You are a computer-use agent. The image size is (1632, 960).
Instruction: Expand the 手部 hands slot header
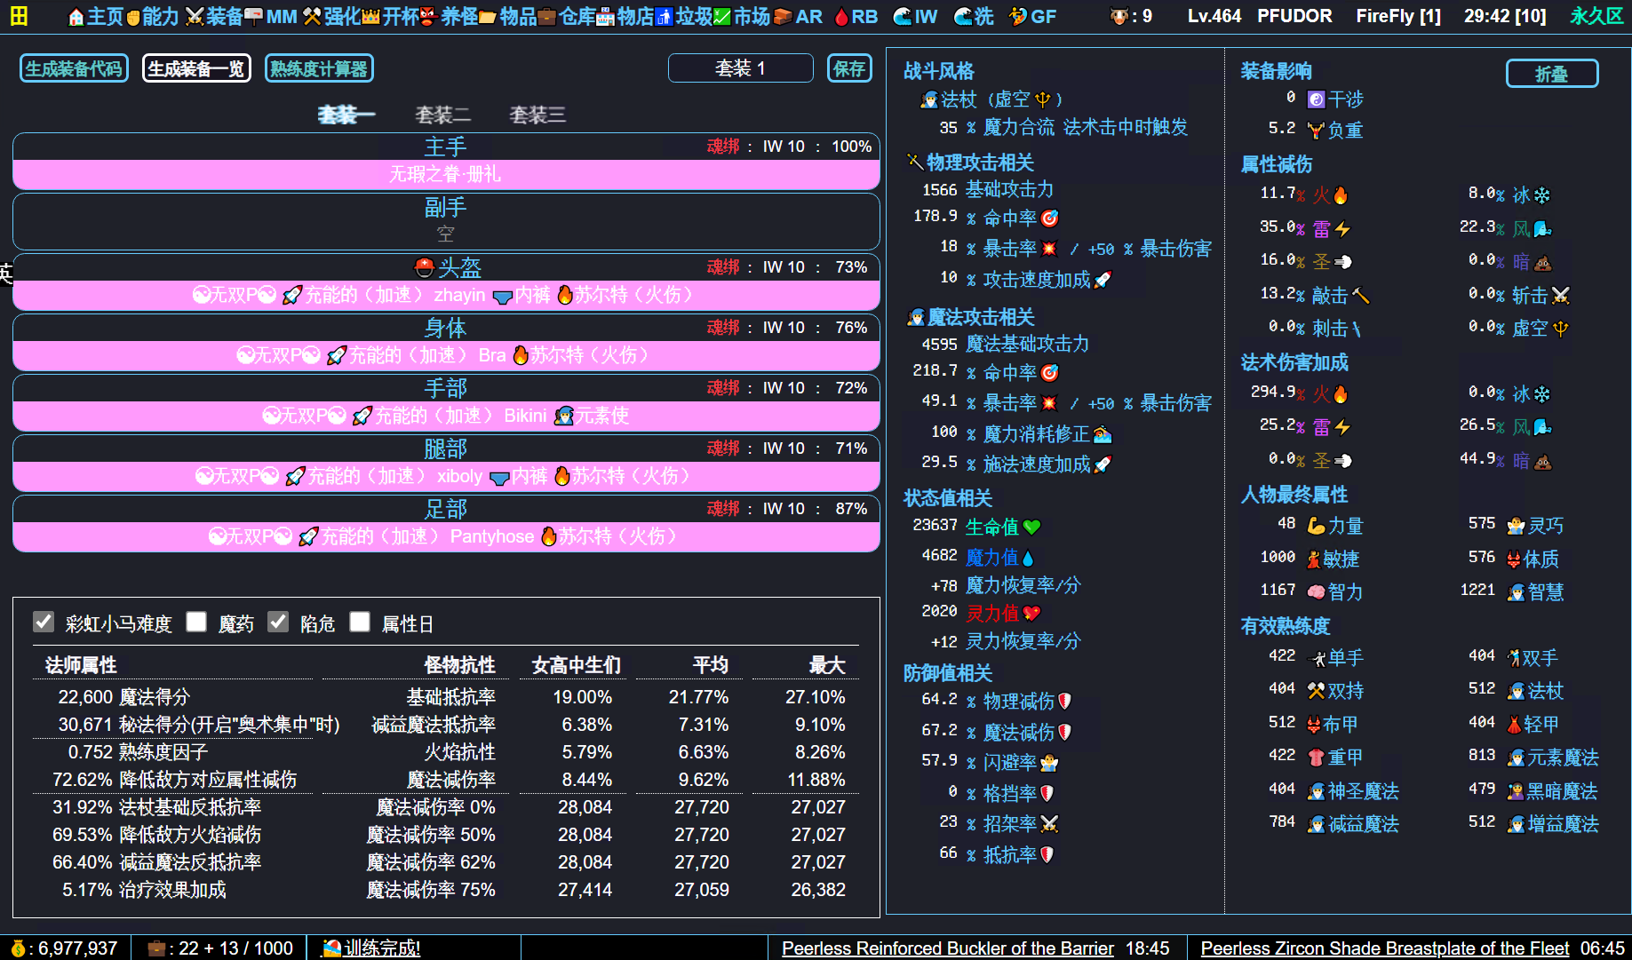click(446, 388)
